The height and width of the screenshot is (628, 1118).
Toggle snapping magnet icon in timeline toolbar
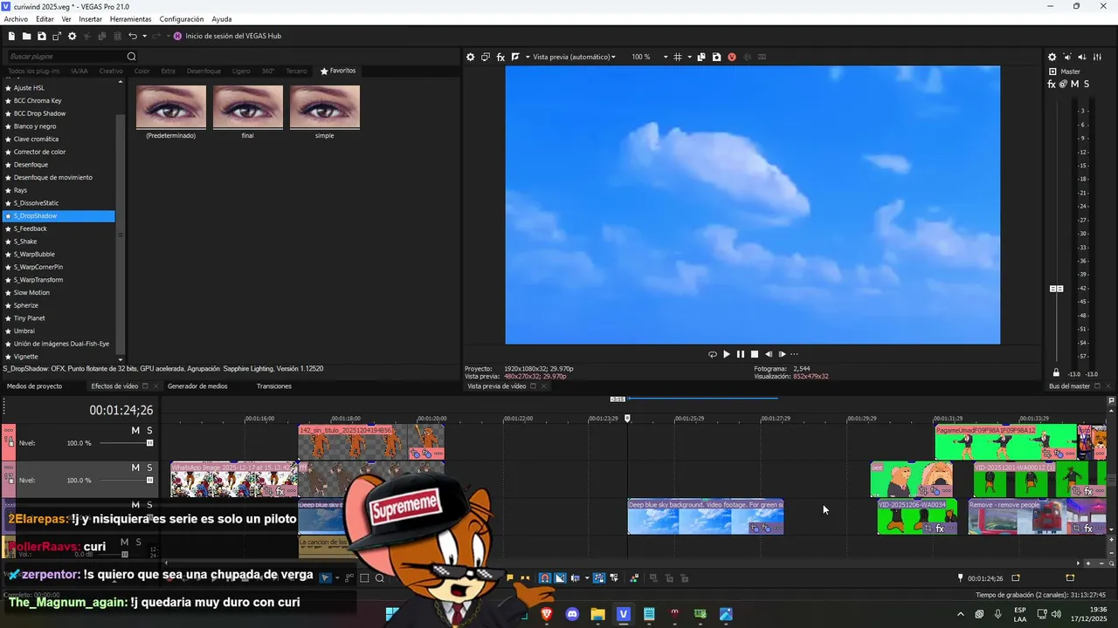click(544, 578)
